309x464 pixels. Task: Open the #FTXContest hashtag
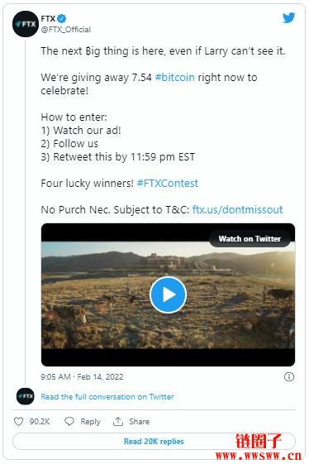click(168, 183)
